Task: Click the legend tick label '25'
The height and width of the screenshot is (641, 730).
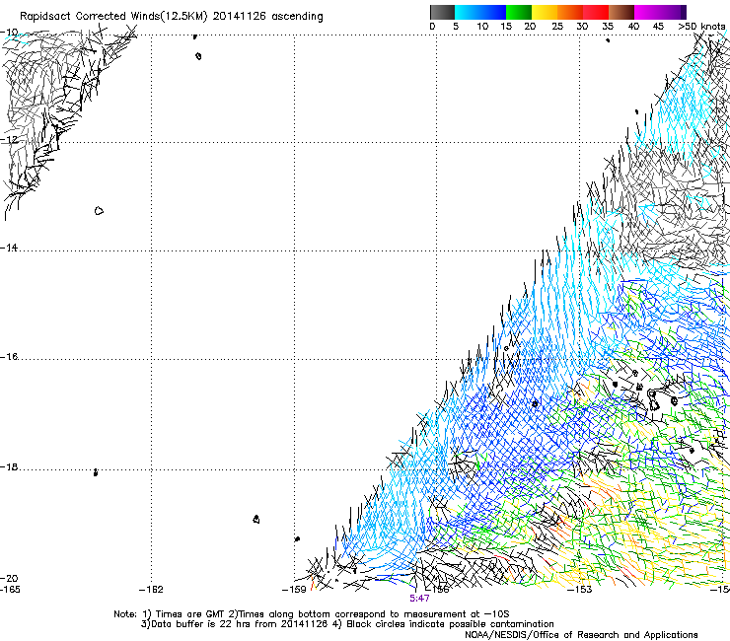Action: (x=557, y=27)
